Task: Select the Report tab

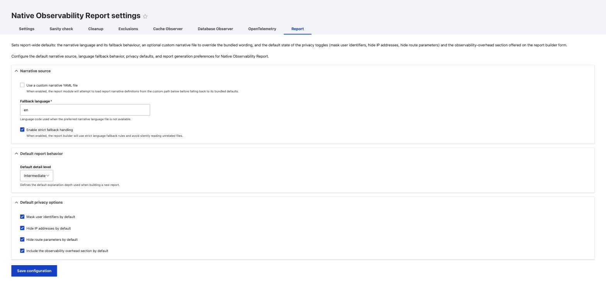Action: tap(298, 29)
